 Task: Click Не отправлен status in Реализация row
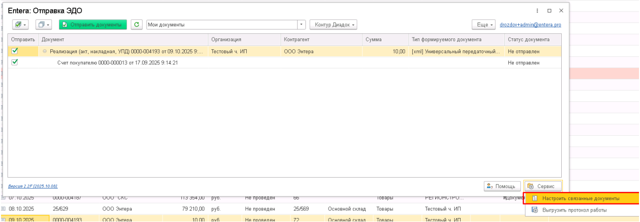(x=532, y=51)
